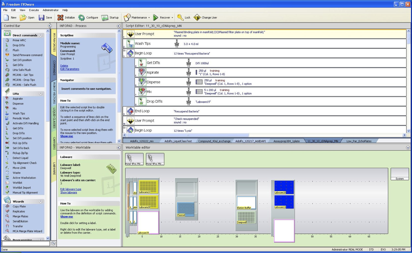
Task: Select Copy Plate wizard in Control Bar
Action: pos(19,206)
